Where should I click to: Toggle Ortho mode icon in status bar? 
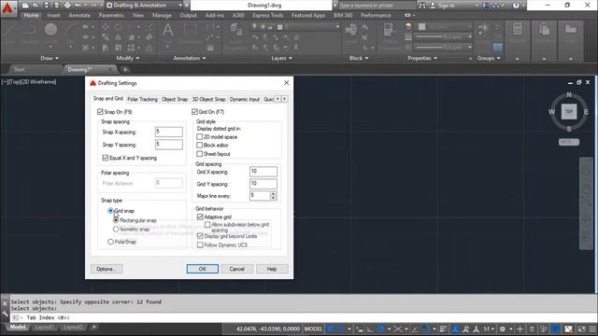pos(370,329)
